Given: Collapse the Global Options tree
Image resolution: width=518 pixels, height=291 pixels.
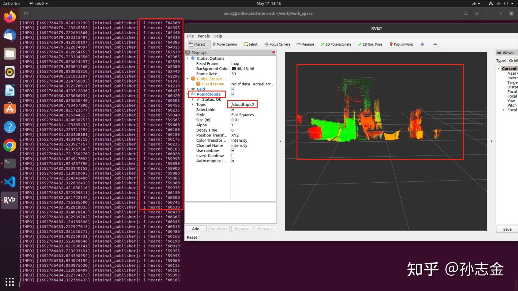Looking at the screenshot, I should [187, 58].
